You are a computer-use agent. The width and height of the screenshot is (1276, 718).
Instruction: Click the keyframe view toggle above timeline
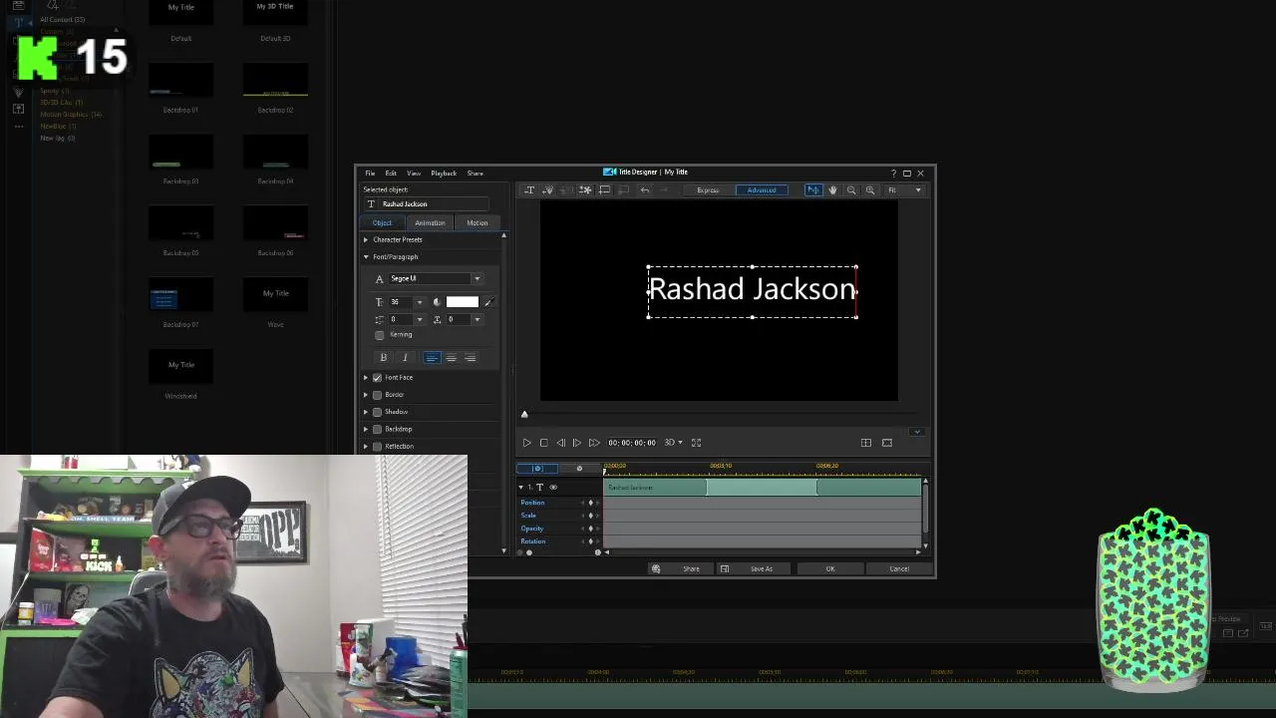[x=537, y=469]
